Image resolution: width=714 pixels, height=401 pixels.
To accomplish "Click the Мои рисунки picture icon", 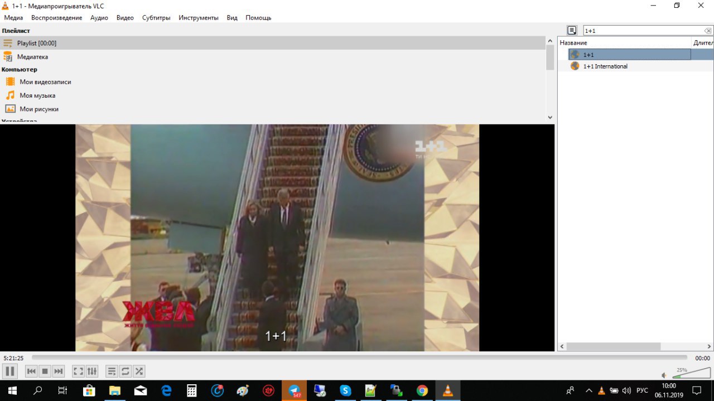I will 10,109.
